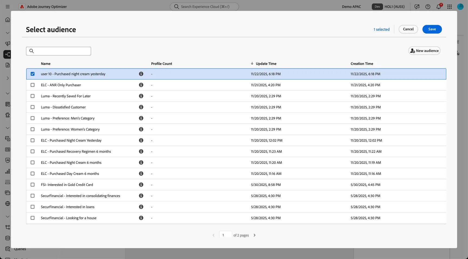Viewport: 468px width, 259px height.
Task: Show info for FSI- Interested in Gold Credit Card
Action: (x=141, y=185)
